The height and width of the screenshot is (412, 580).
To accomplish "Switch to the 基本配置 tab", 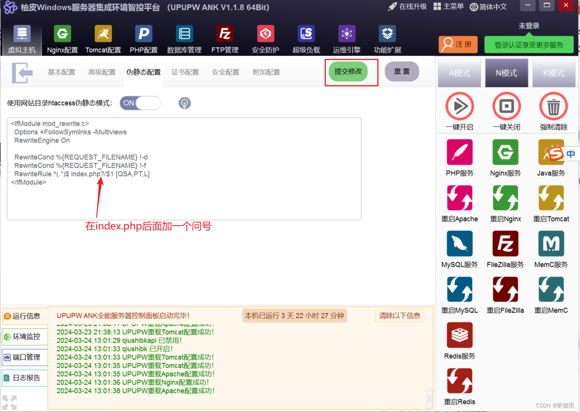I will click(61, 72).
